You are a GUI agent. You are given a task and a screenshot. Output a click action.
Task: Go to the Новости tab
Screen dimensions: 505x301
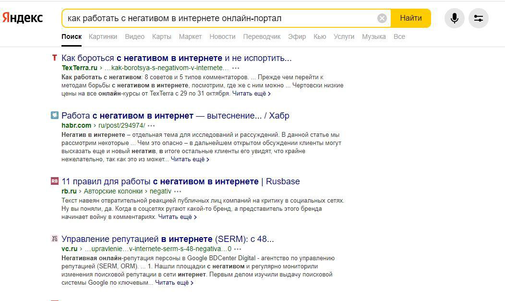coord(223,36)
